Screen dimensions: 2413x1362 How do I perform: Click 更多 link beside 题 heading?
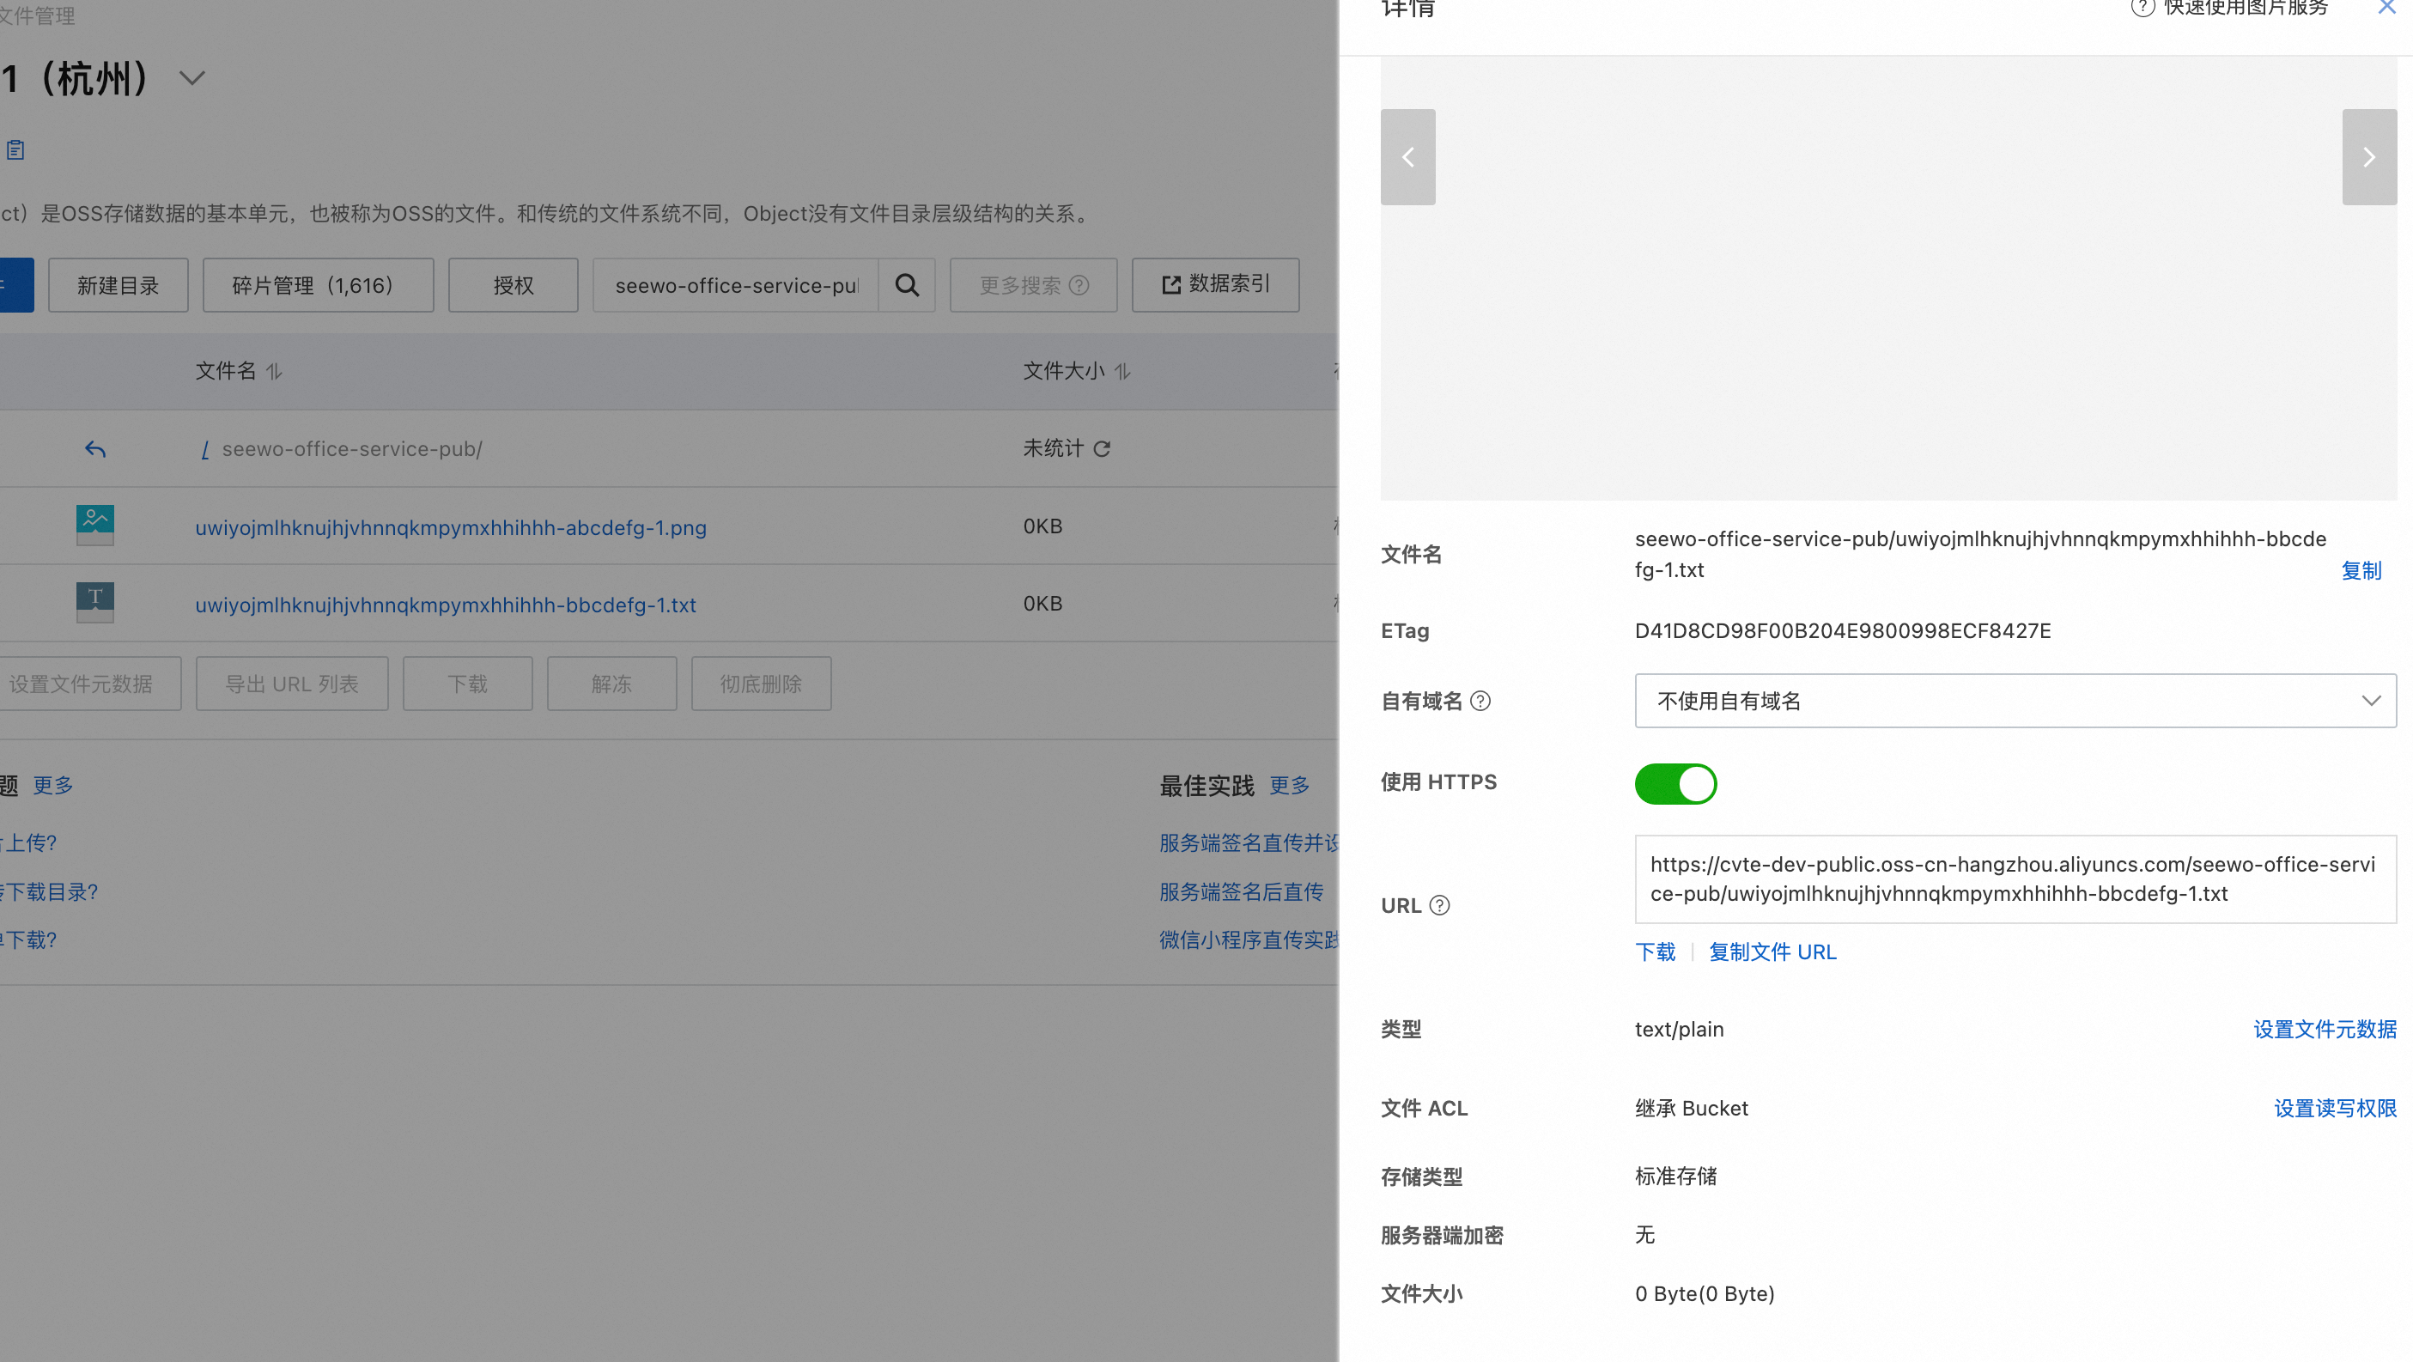coord(53,785)
